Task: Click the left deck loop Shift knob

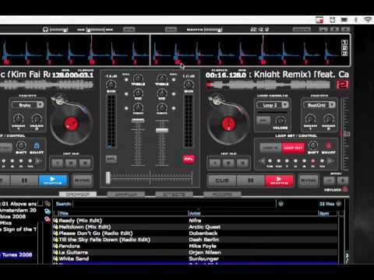Action: (x=21, y=145)
